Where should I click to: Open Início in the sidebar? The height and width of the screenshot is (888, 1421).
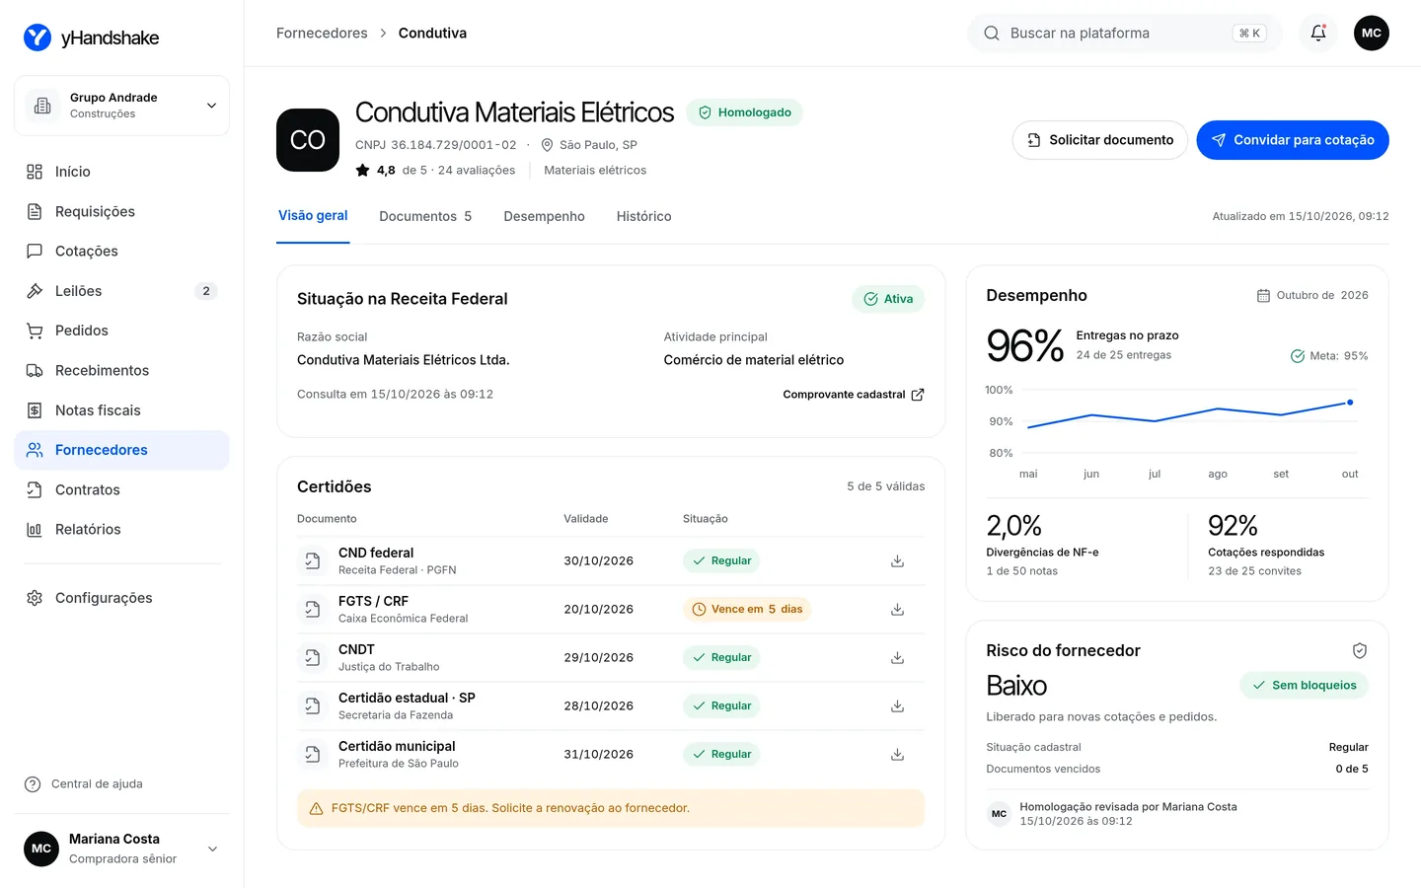[121, 172]
